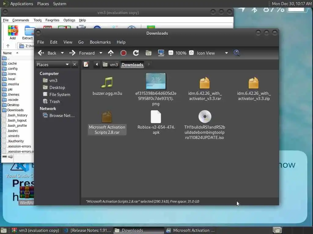Reload the Downloads folder view
This screenshot has height=234, width=313.
click(x=136, y=53)
